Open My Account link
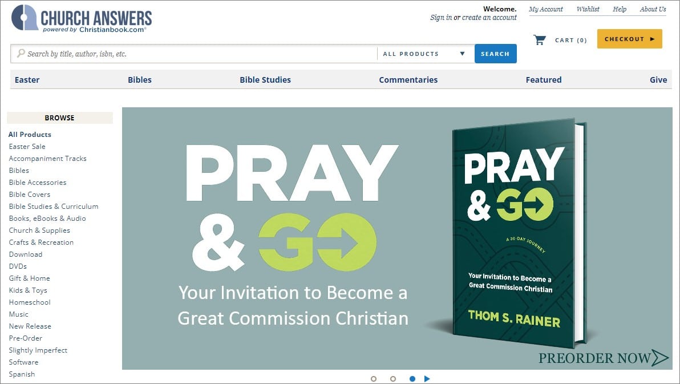The height and width of the screenshot is (384, 680). click(545, 9)
